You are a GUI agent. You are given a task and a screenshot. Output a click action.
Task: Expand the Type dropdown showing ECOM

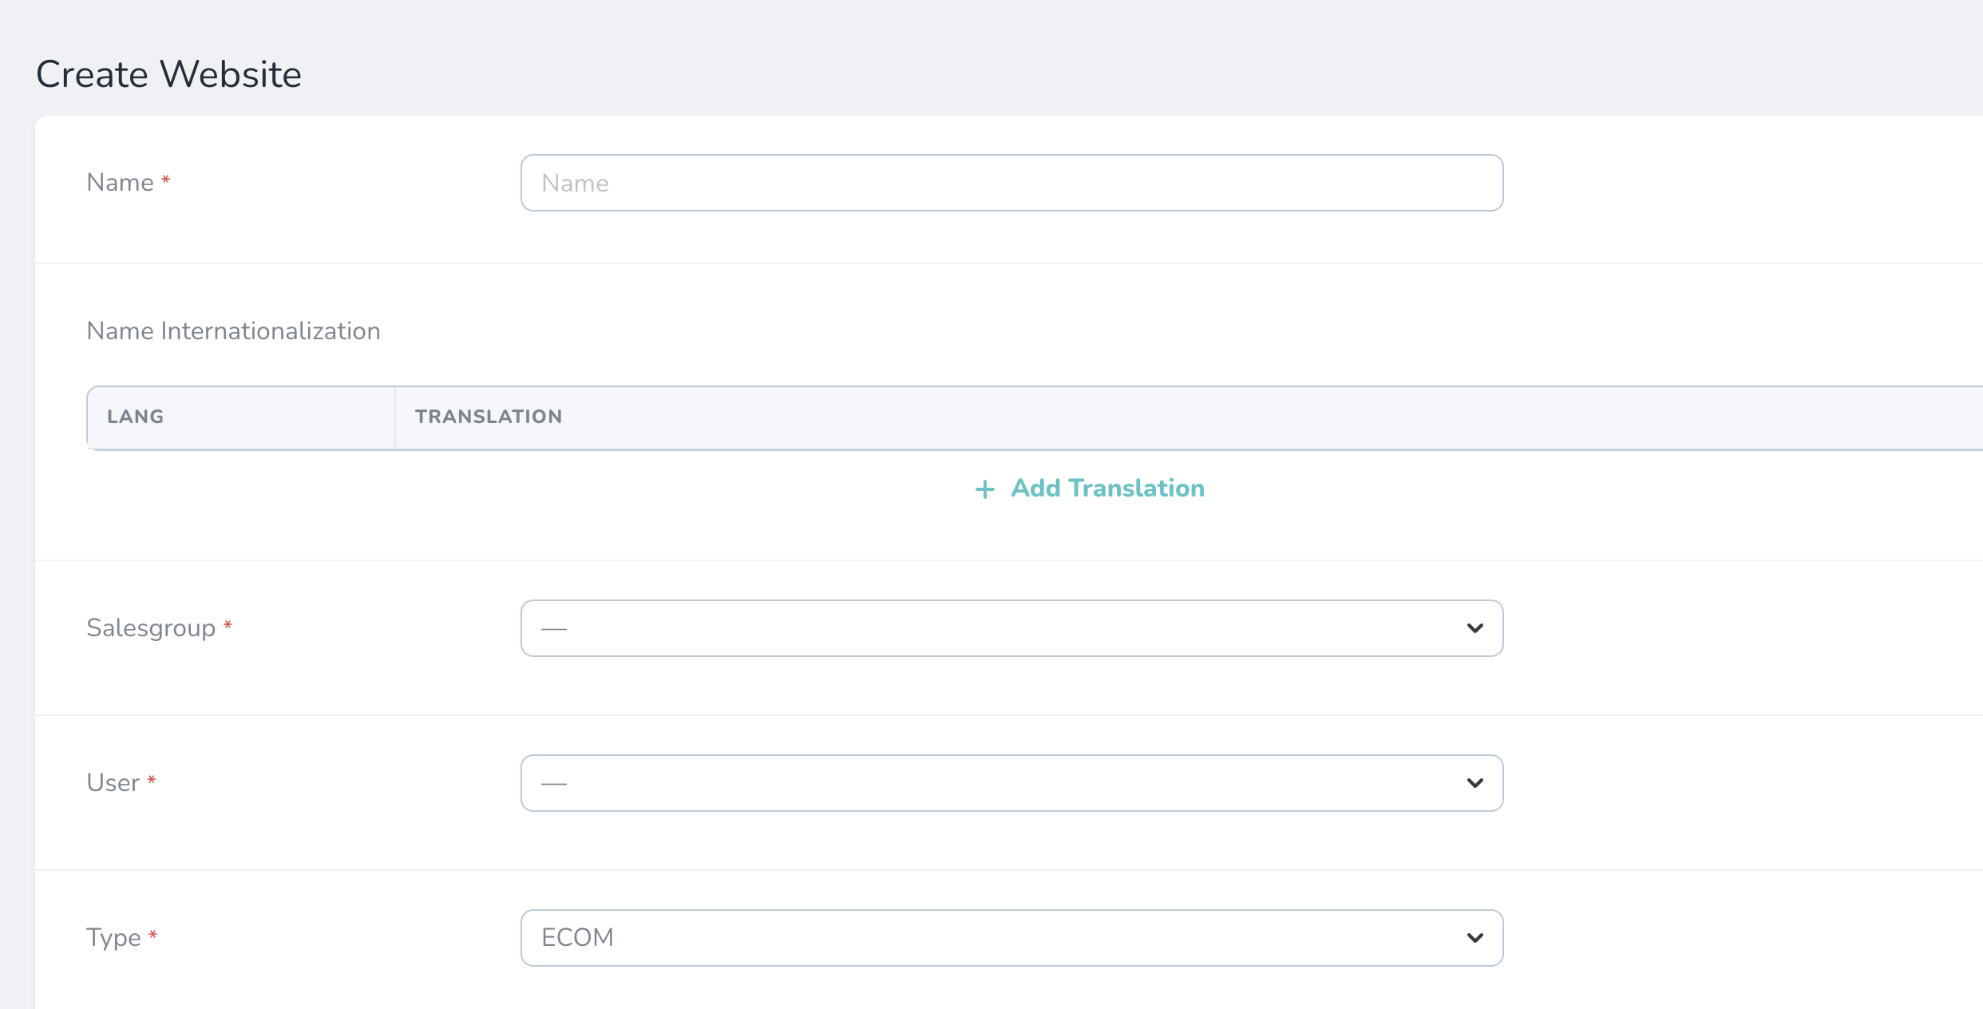(1011, 938)
